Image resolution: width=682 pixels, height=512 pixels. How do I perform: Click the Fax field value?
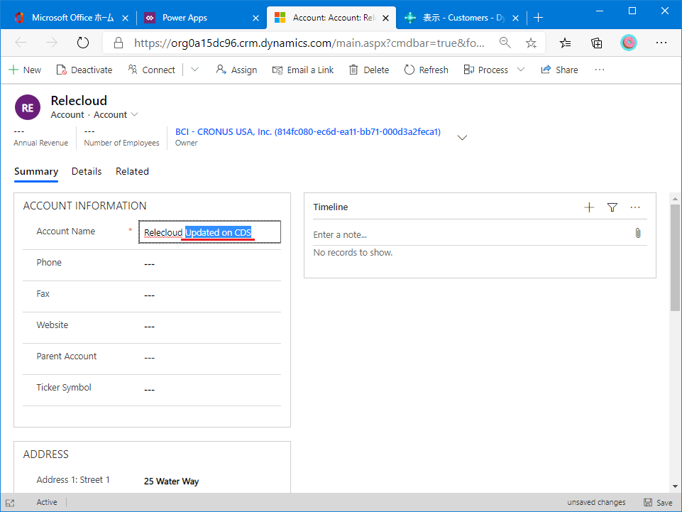tap(149, 295)
